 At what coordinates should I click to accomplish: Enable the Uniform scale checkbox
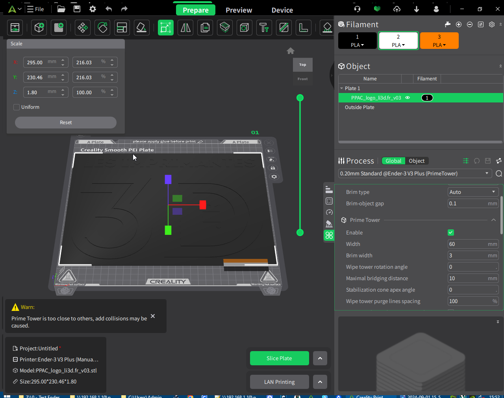(x=17, y=107)
